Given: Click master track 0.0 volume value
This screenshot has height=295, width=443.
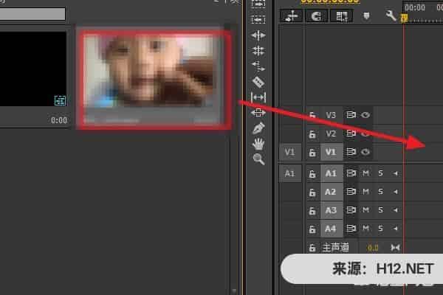Looking at the screenshot, I should [373, 248].
